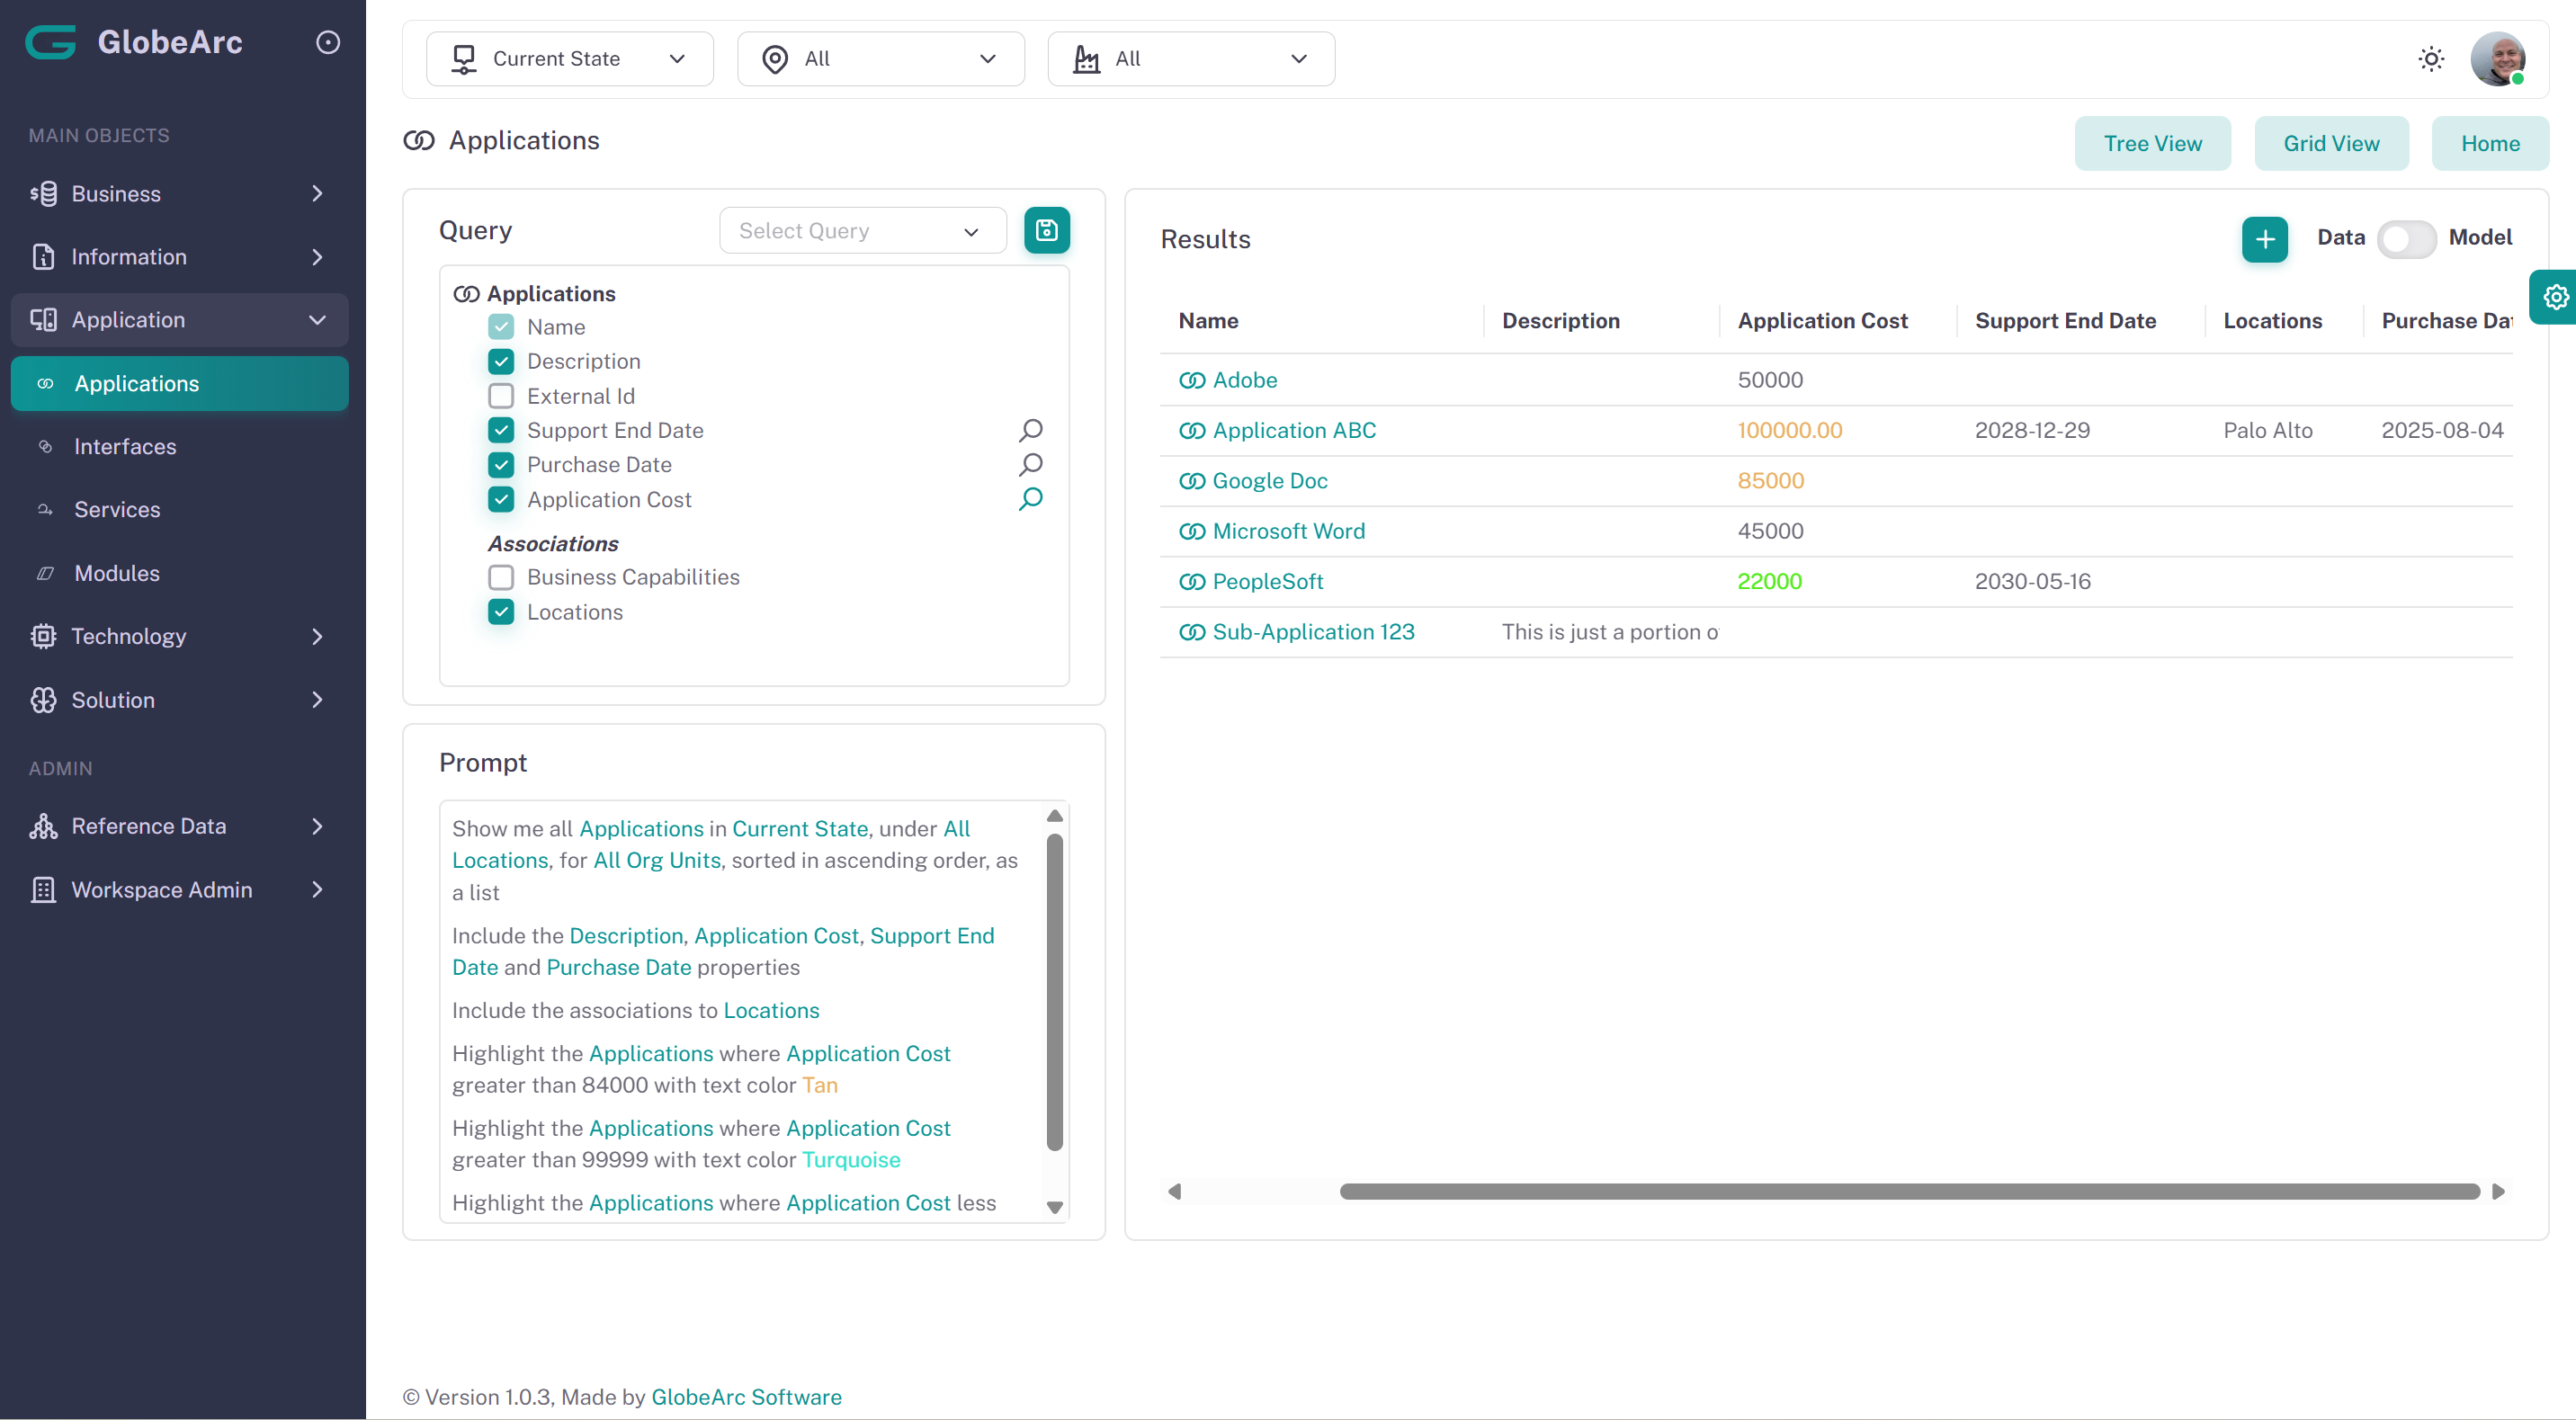Open Interfaces in the sidebar
This screenshot has height=1420, width=2576.
[125, 446]
